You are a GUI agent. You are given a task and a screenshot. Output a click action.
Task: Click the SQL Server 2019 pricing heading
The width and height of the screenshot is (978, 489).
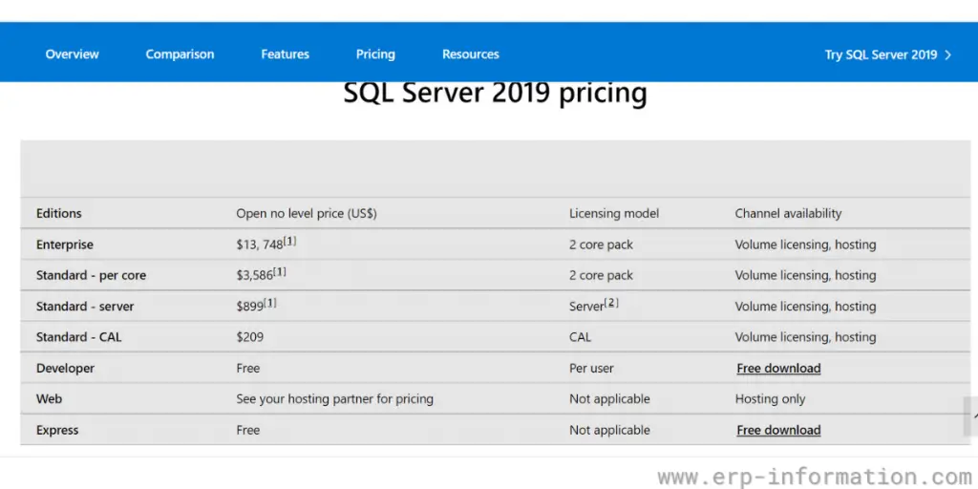click(x=495, y=94)
